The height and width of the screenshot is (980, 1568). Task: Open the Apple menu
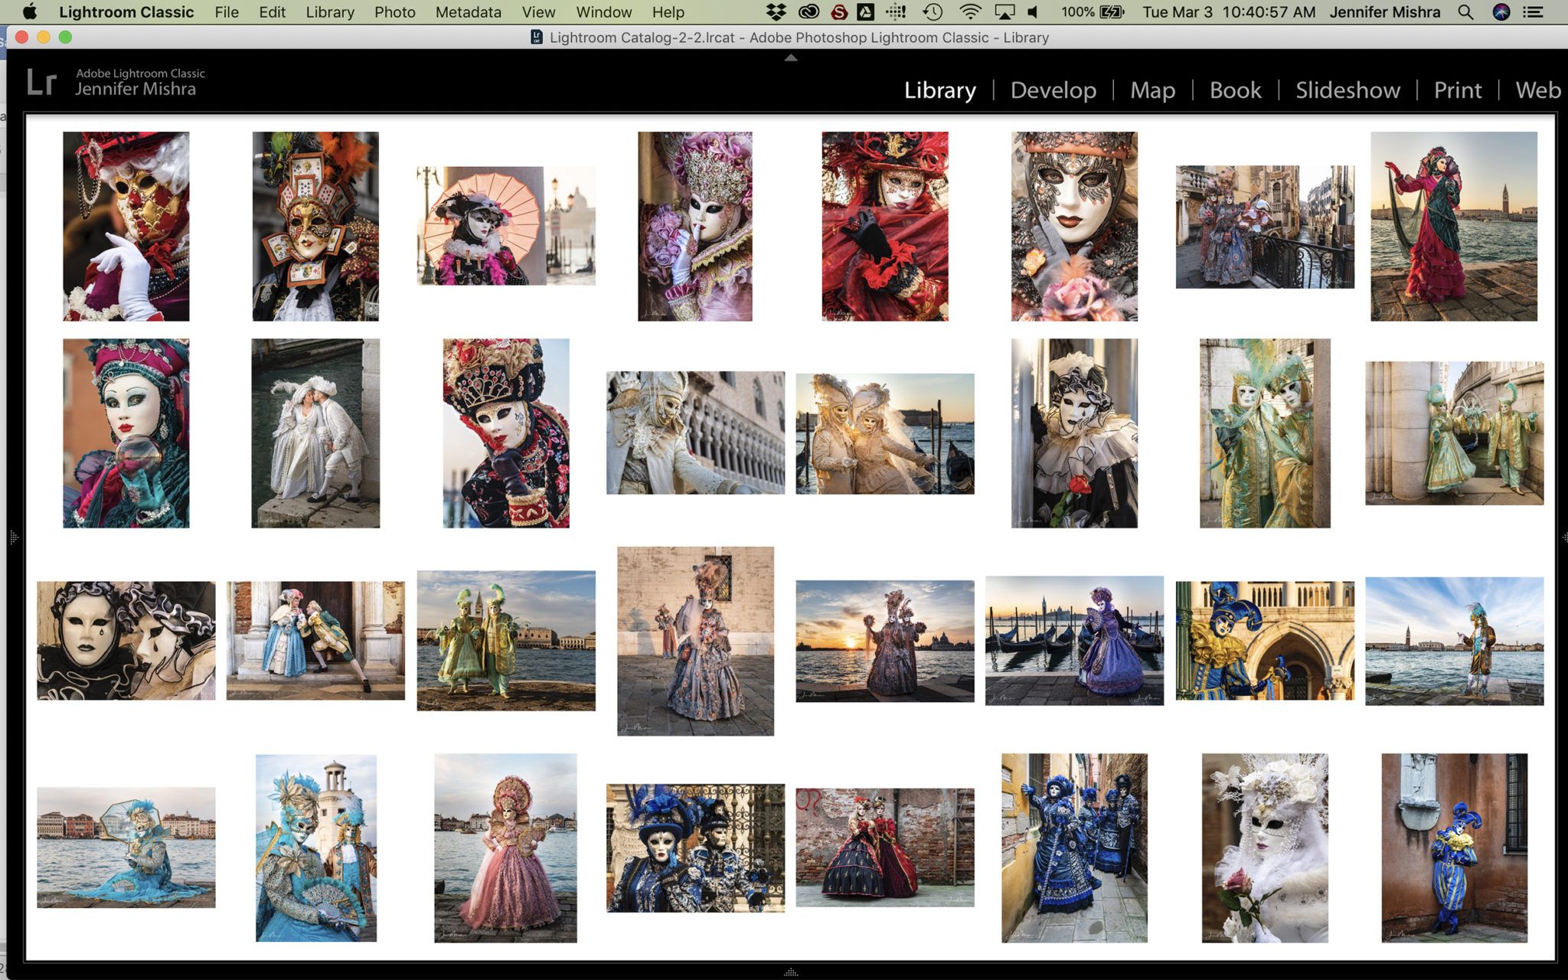pos(30,11)
